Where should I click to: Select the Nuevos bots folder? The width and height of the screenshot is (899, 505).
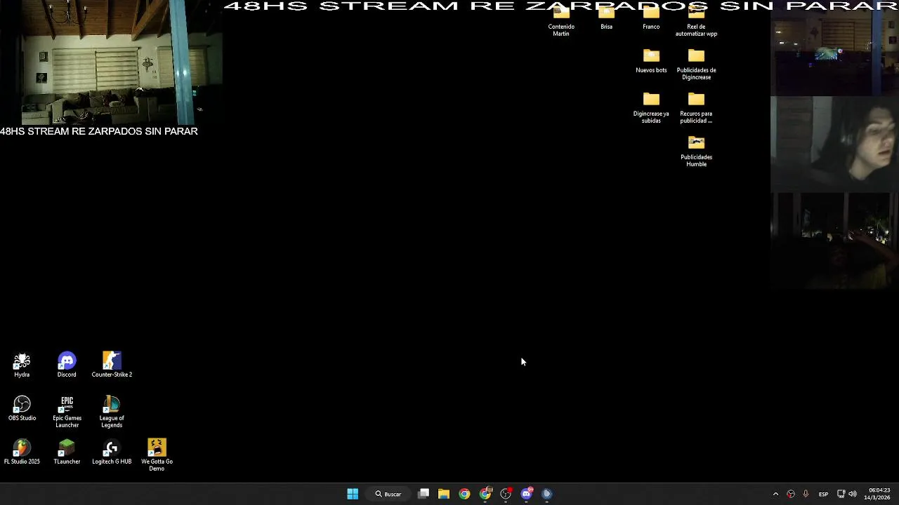tap(651, 62)
